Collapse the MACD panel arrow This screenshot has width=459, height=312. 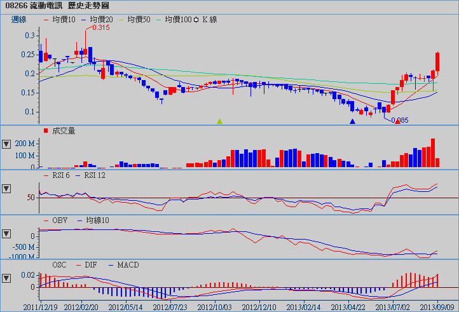(x=7, y=278)
